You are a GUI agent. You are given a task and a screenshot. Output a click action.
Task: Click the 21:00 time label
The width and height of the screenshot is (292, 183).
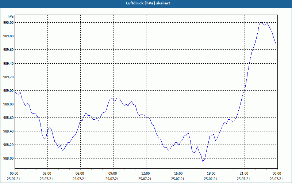tap(245, 173)
